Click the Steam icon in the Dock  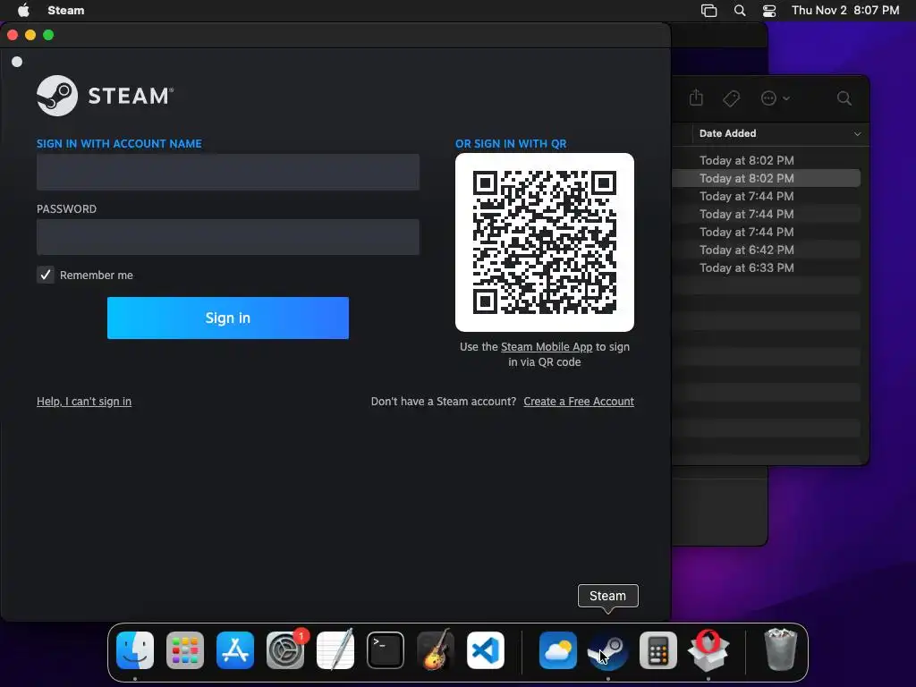608,650
